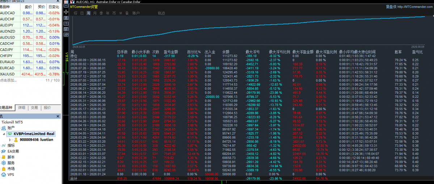Select the Tickmill MT5 Navigator root item
This screenshot has width=434, height=184.
click(12, 122)
